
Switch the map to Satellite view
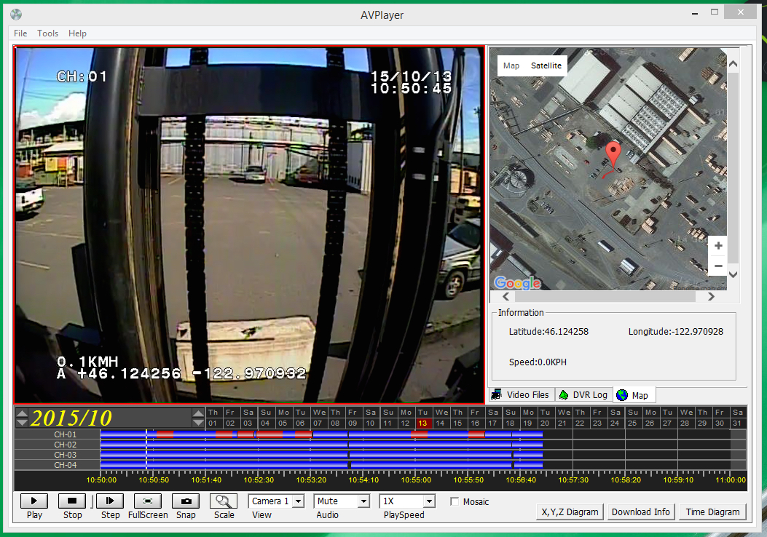tap(546, 65)
